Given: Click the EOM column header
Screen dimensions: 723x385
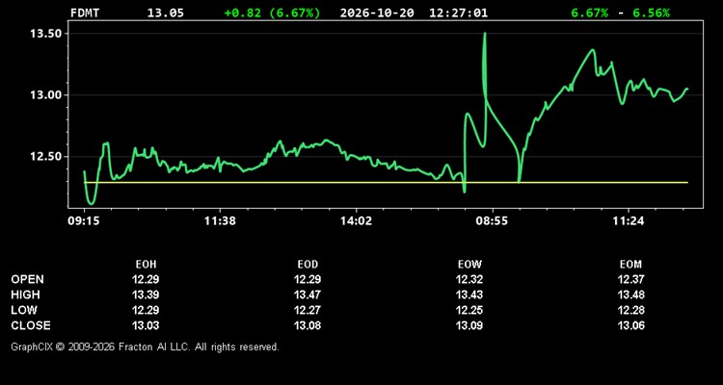Looking at the screenshot, I should pos(630,265).
